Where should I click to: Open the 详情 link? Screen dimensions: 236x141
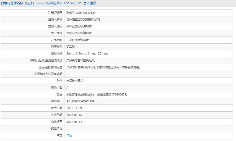[69, 135]
